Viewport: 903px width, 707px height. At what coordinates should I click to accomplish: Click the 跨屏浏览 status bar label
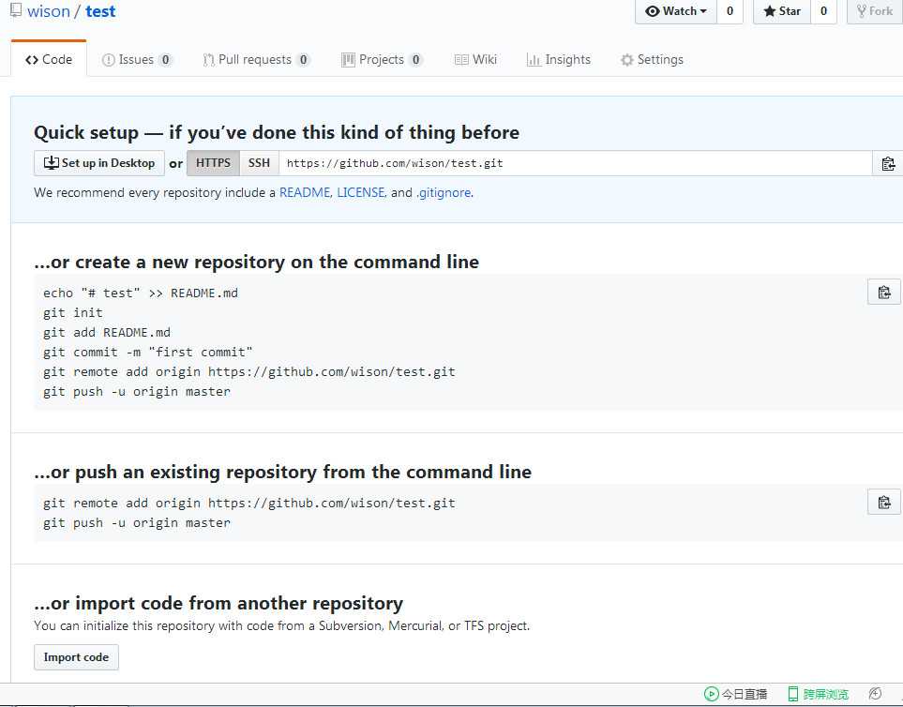pyautogui.click(x=825, y=694)
